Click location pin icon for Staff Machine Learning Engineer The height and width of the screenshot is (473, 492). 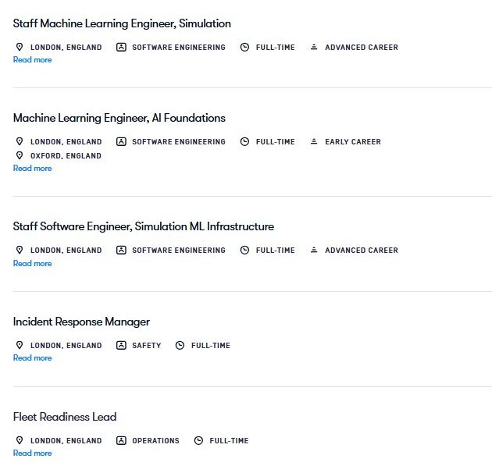[x=20, y=48]
